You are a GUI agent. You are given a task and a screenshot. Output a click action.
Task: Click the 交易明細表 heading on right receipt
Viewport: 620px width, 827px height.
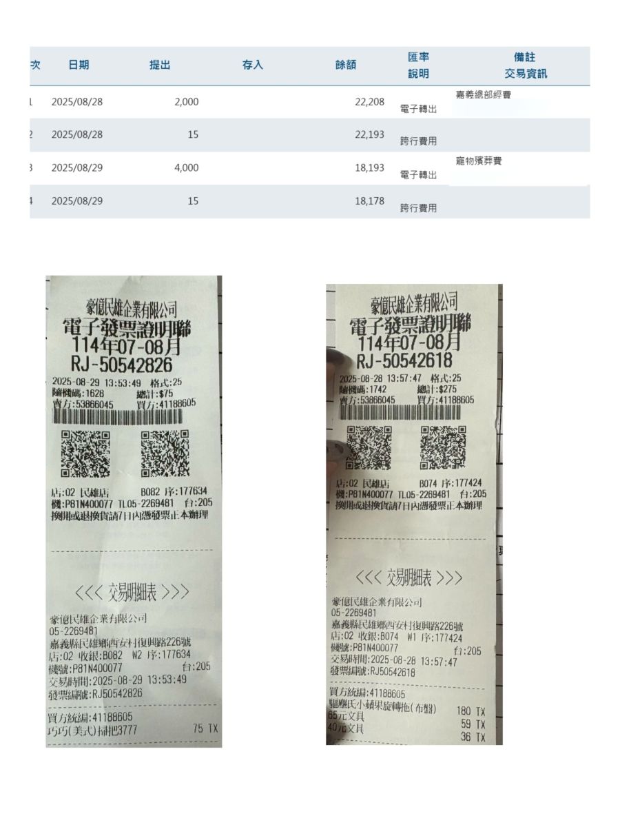coord(409,578)
